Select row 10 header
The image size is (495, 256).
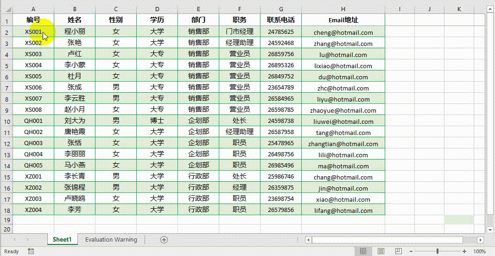(7, 121)
